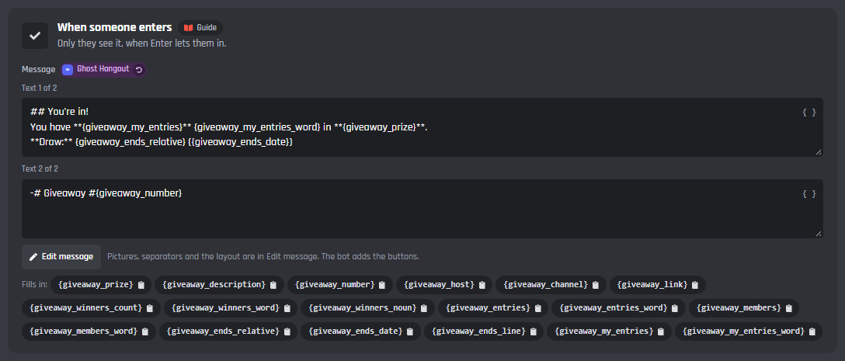The width and height of the screenshot is (845, 361).
Task: Copy the {giveaway_ends_relative} variable
Action: (228, 331)
